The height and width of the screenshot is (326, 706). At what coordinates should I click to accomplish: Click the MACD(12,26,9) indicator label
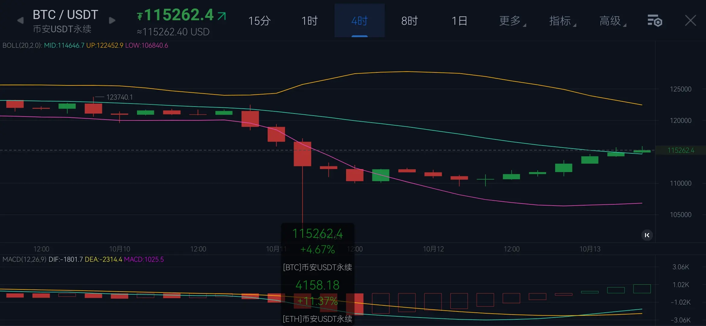[x=24, y=260]
